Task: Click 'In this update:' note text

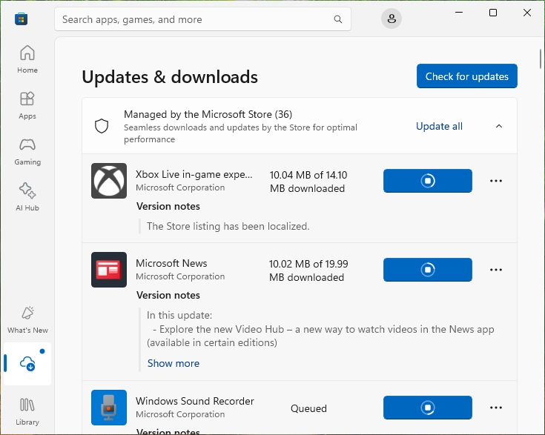Action: [179, 315]
